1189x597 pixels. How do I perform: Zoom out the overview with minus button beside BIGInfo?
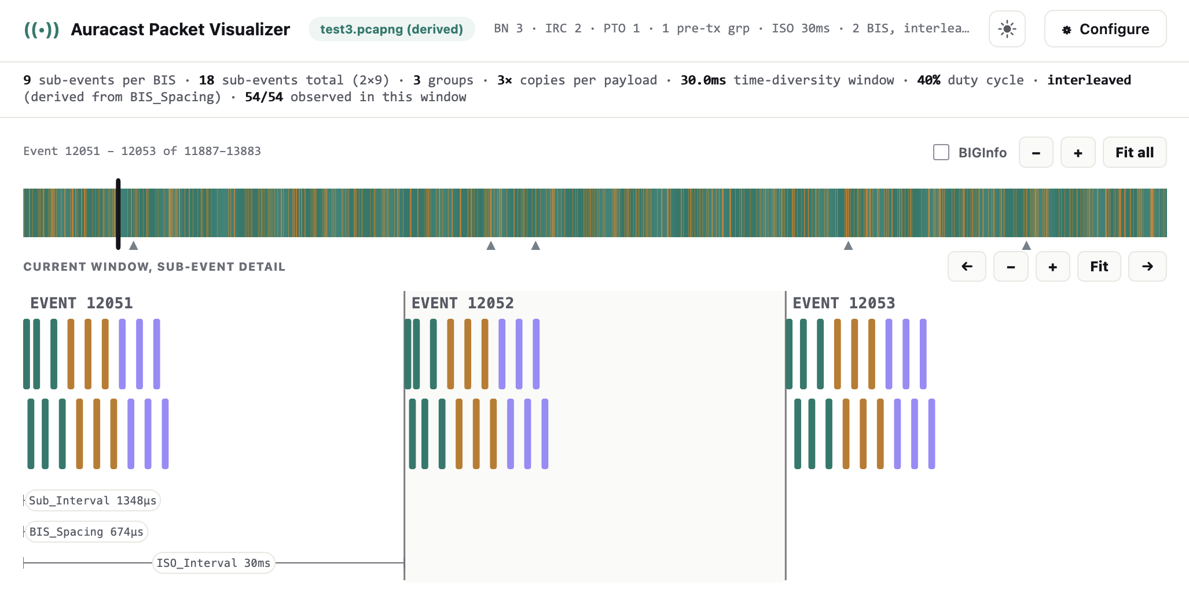(x=1036, y=152)
